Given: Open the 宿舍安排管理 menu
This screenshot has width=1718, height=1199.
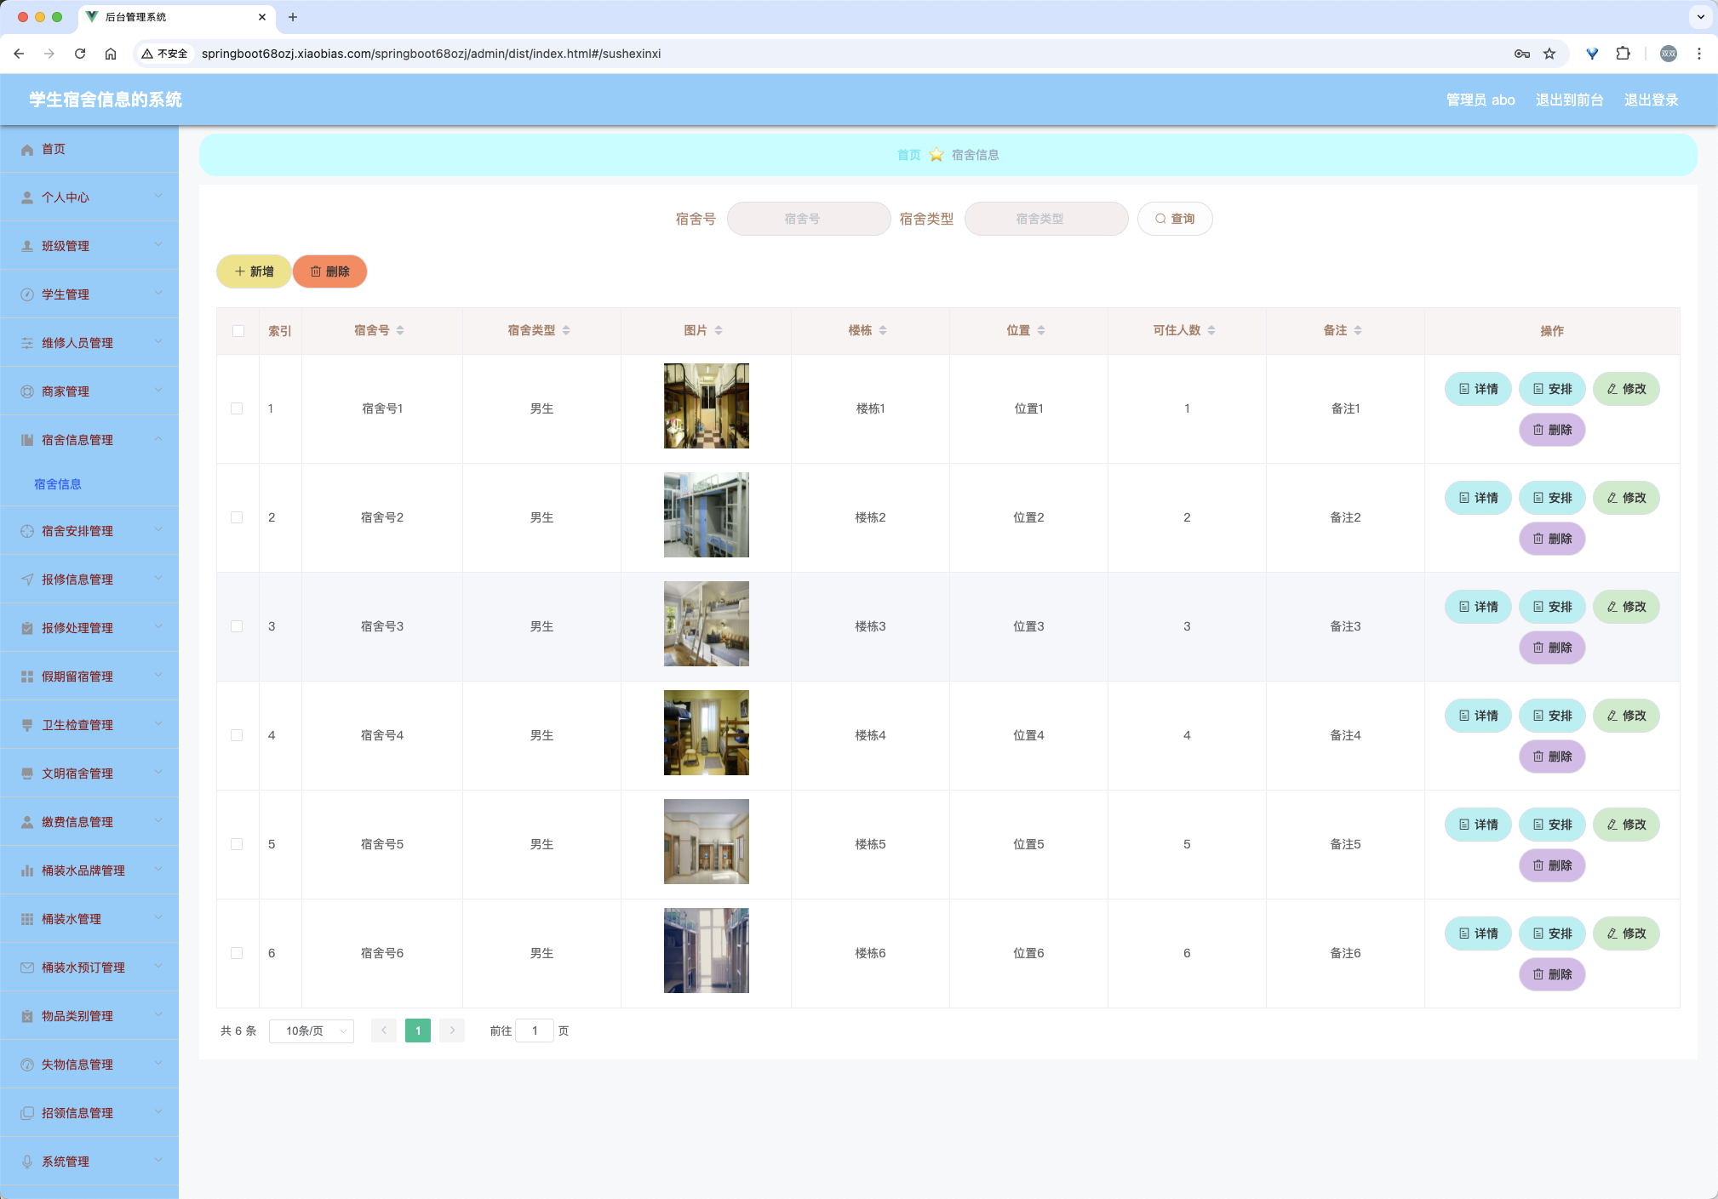Looking at the screenshot, I should coord(89,531).
